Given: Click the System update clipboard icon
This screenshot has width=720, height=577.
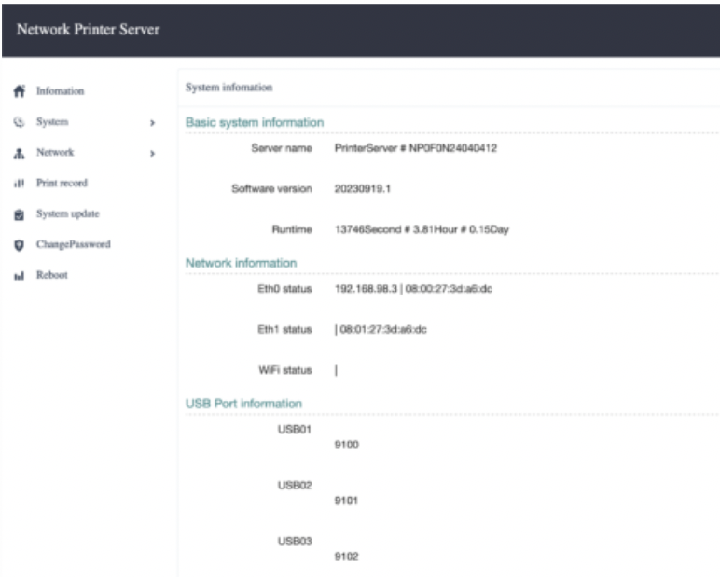Looking at the screenshot, I should point(17,214).
